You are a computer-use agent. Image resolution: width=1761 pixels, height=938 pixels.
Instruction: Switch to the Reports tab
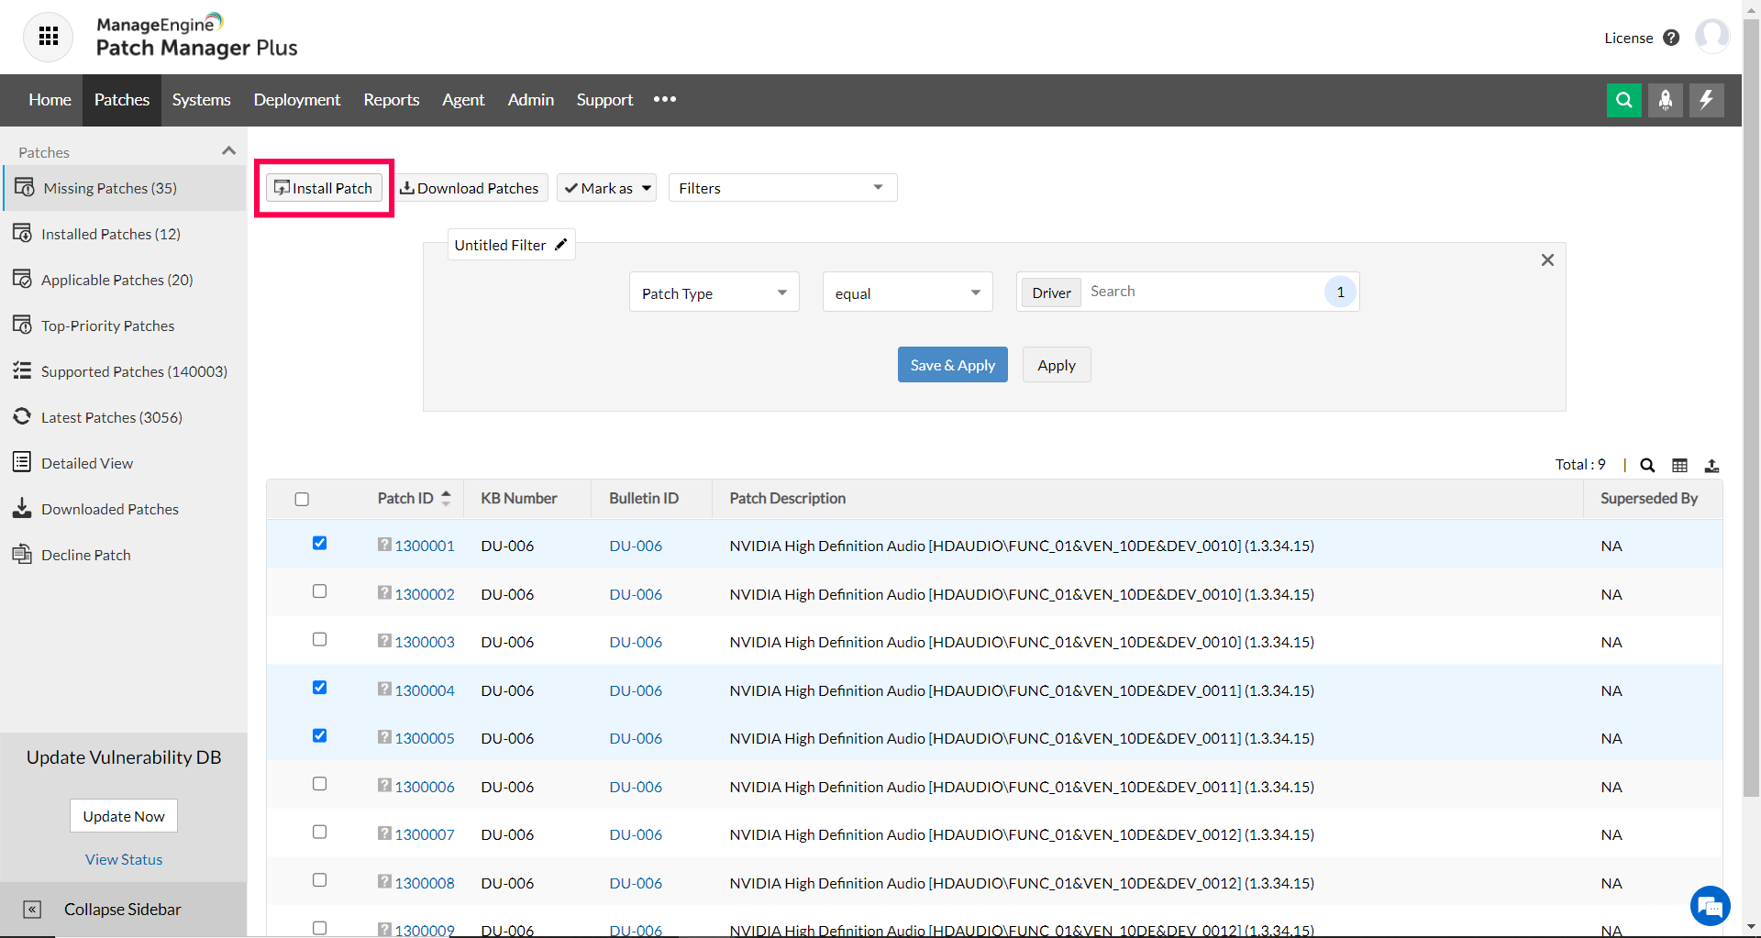(x=391, y=100)
